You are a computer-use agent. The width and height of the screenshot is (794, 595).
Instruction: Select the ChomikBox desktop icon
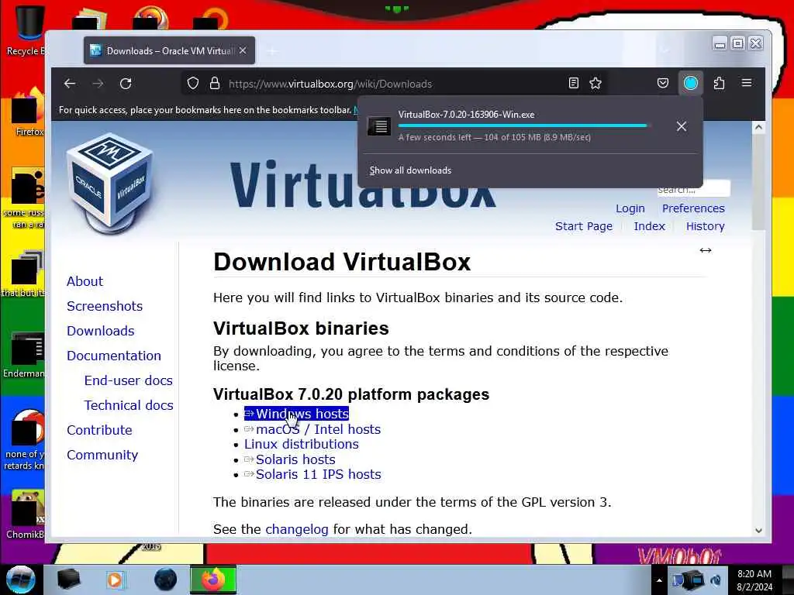click(26, 514)
